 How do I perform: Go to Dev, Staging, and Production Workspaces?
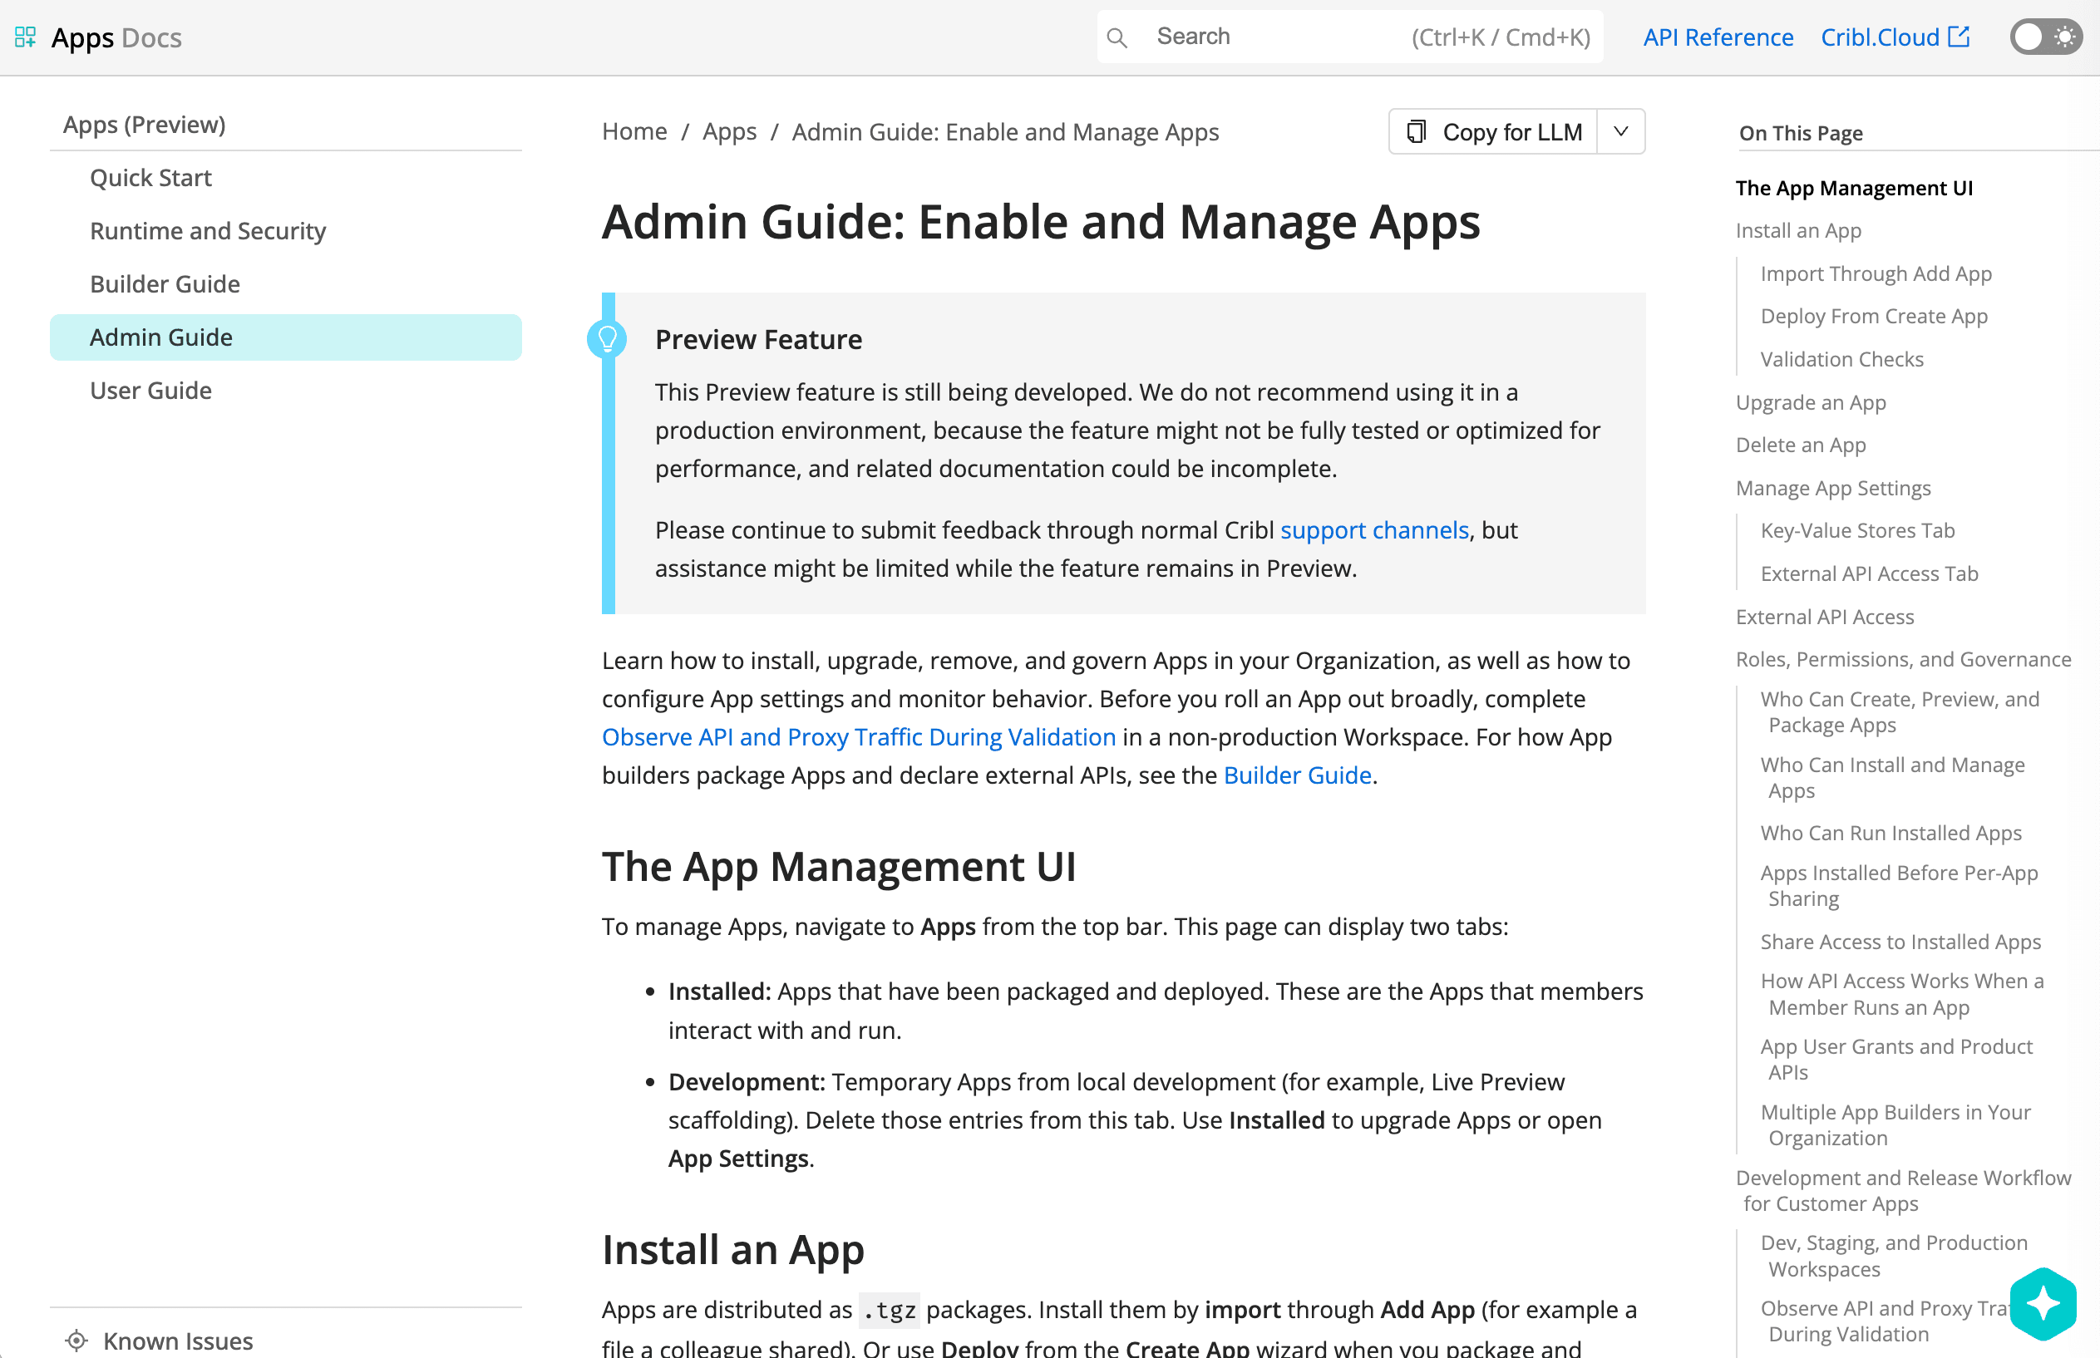click(x=1894, y=1256)
